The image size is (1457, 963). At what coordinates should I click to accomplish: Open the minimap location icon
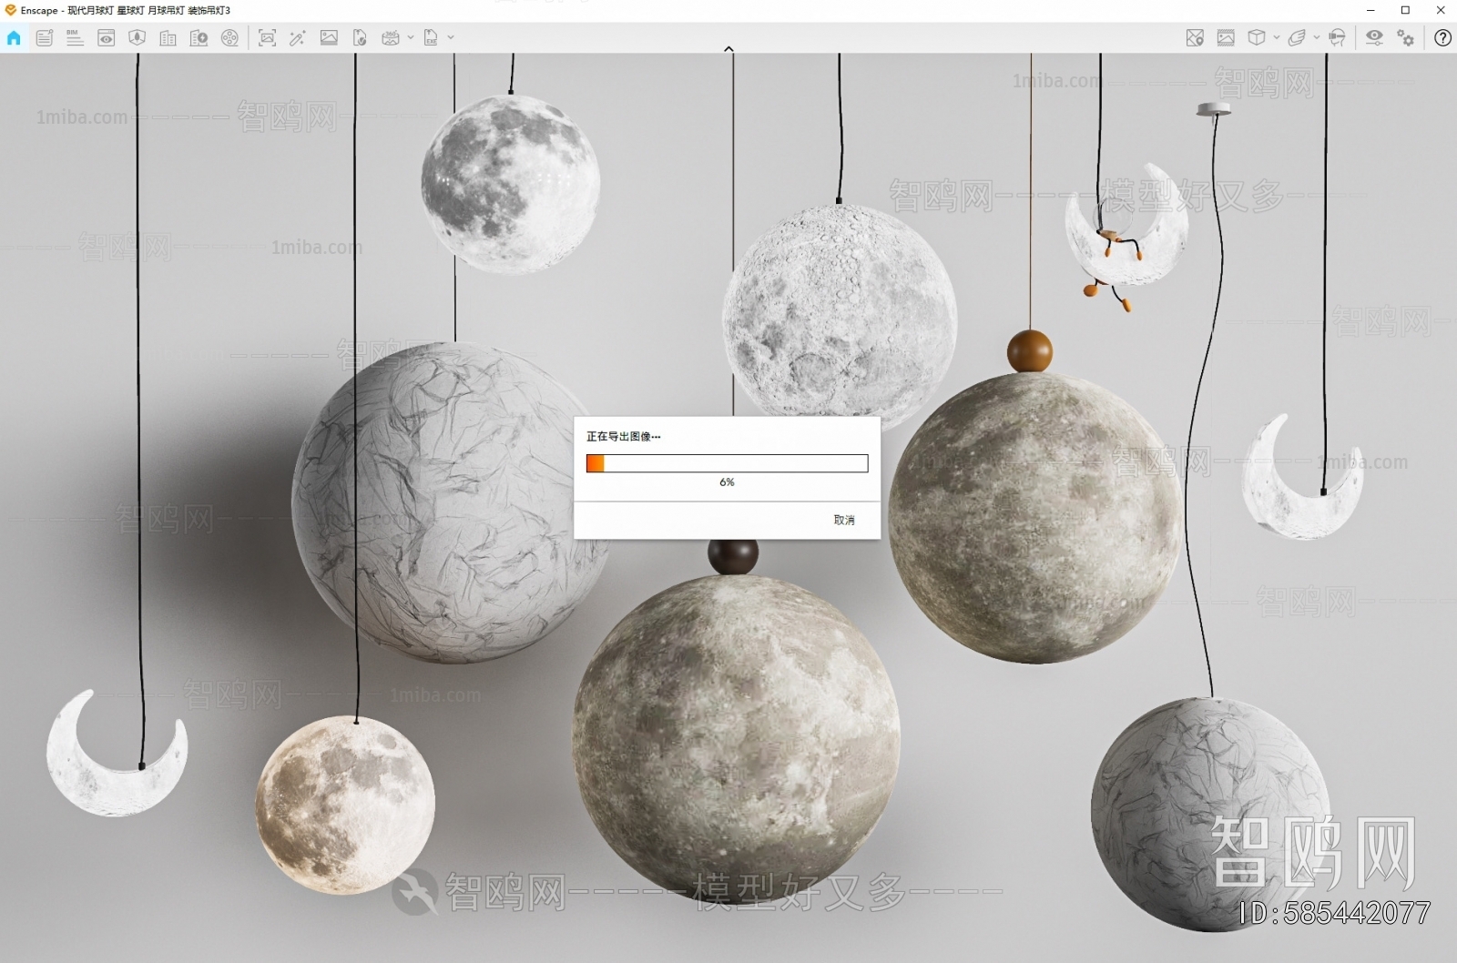click(1195, 38)
